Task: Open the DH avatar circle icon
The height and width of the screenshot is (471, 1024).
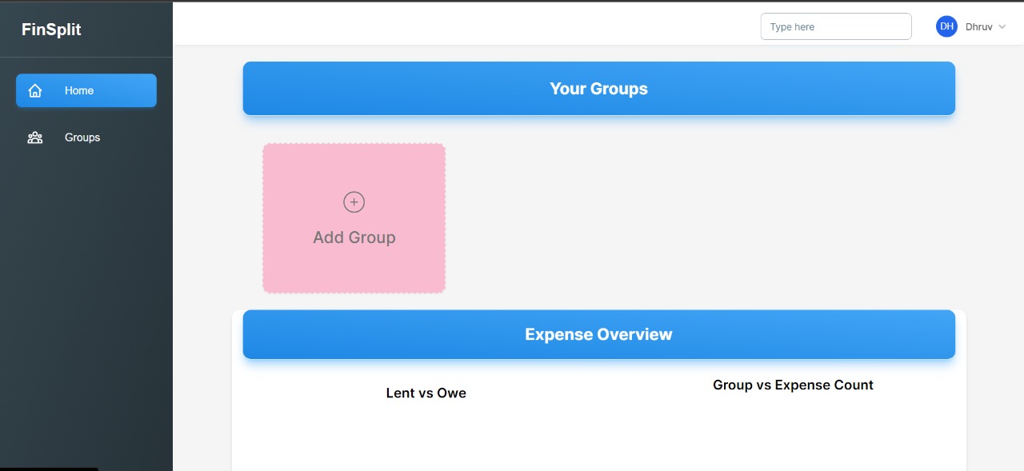Action: point(946,26)
